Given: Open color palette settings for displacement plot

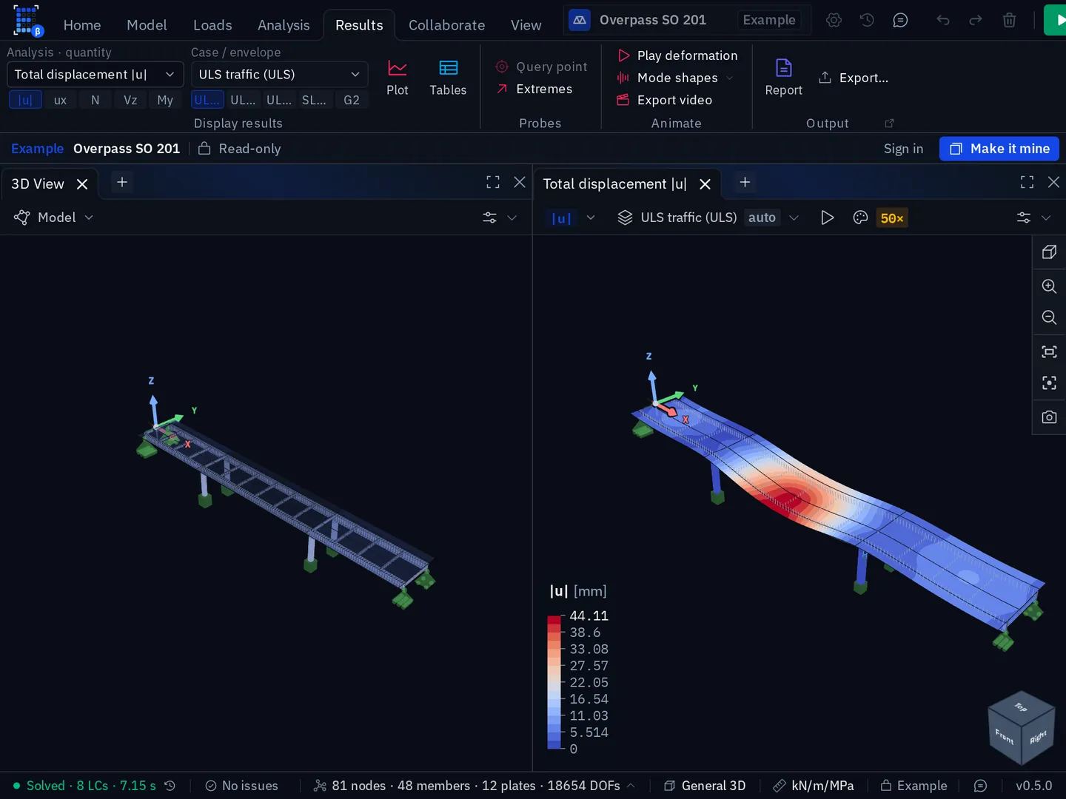Looking at the screenshot, I should [860, 218].
